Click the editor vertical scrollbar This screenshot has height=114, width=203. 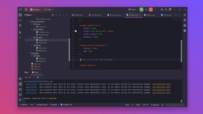(x=181, y=51)
